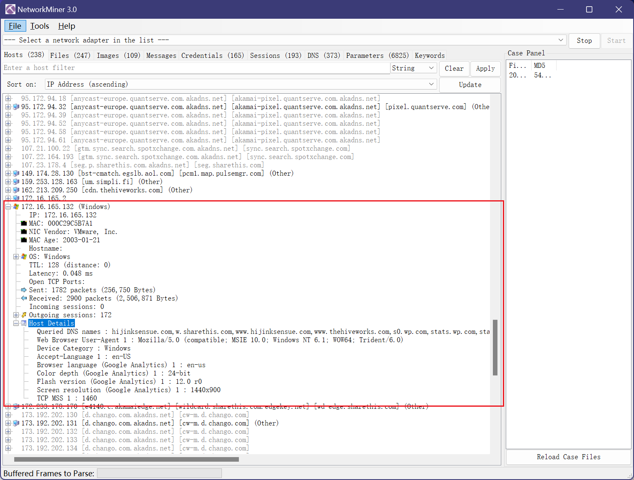Select the Flash version 12.0 r0 row
The width and height of the screenshot is (634, 480).
(x=119, y=381)
